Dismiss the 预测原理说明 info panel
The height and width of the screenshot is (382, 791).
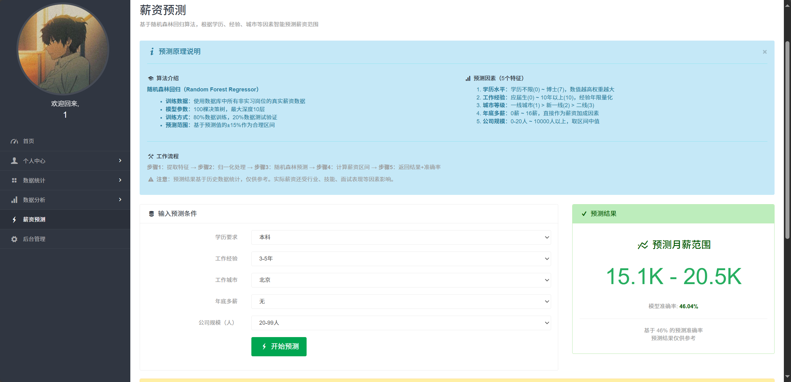pos(765,52)
